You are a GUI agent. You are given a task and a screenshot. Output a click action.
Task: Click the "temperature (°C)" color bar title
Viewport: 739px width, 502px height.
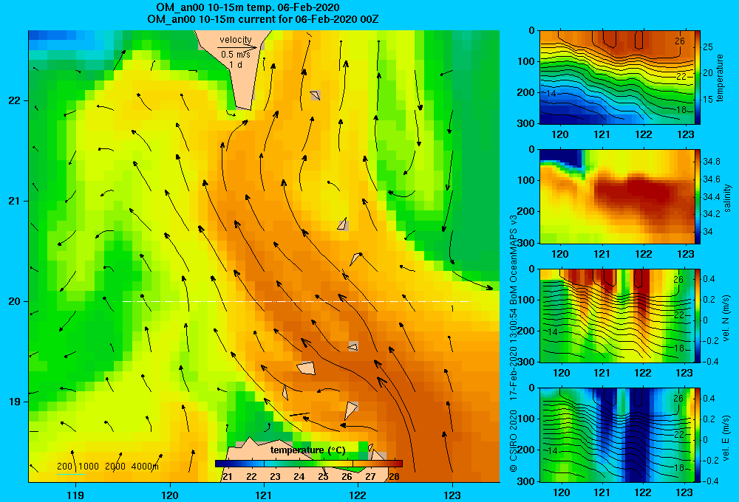coord(307,450)
